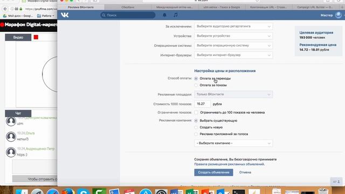Image resolution: width=345 pixels, height=194 pixels.
Task: Open App Store from the dock
Action: click(145, 192)
